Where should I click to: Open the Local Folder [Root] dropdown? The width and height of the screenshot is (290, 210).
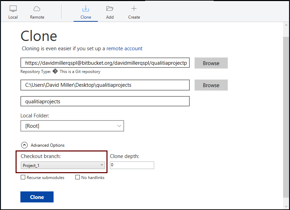pos(72,126)
